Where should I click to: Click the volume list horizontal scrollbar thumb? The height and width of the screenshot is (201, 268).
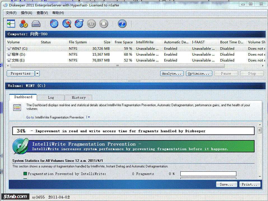tap(117, 66)
